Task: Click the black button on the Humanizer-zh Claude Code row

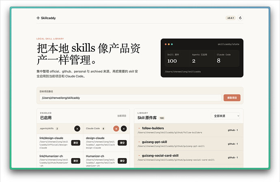Action: [x=122, y=161]
